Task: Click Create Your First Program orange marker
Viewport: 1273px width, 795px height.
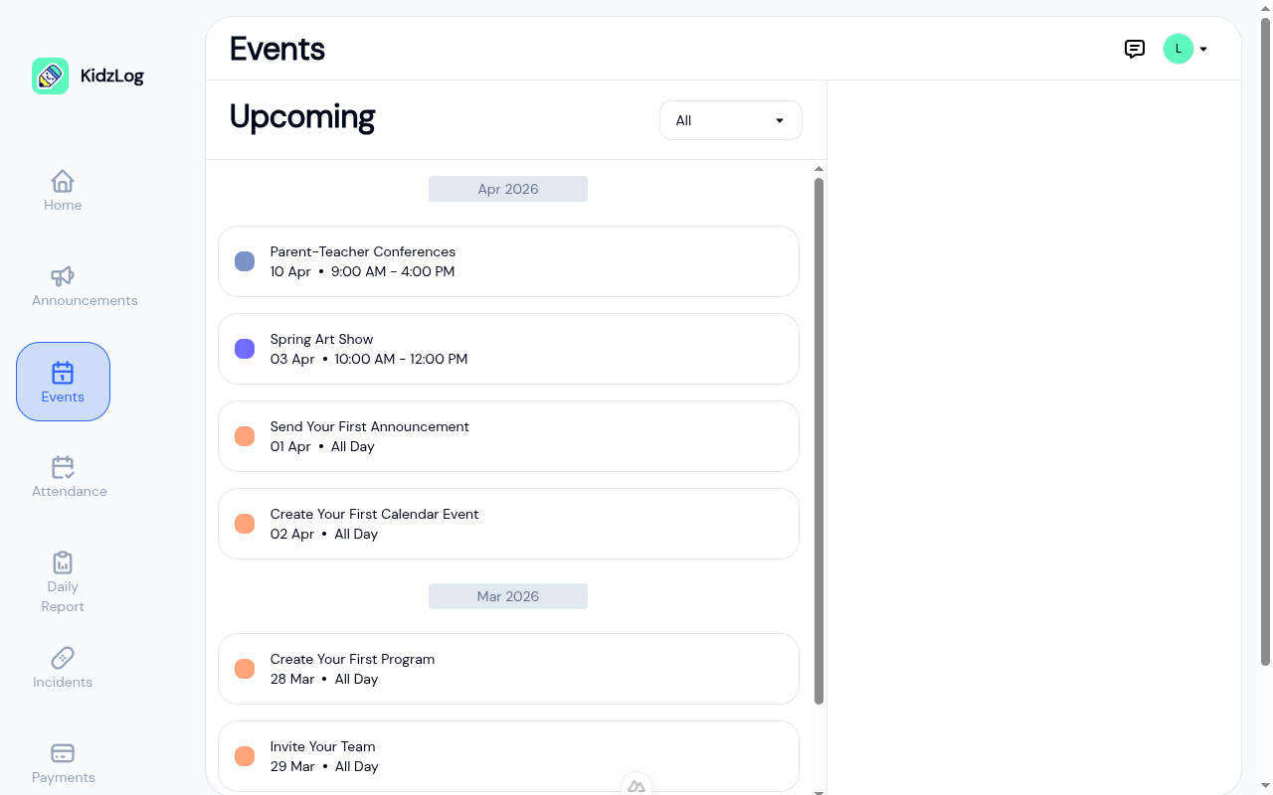Action: click(245, 669)
